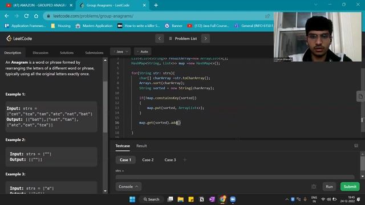Open Sticky Notes from taskbar
Image resolution: width=365 pixels, height=205 pixels.
coord(191,199)
